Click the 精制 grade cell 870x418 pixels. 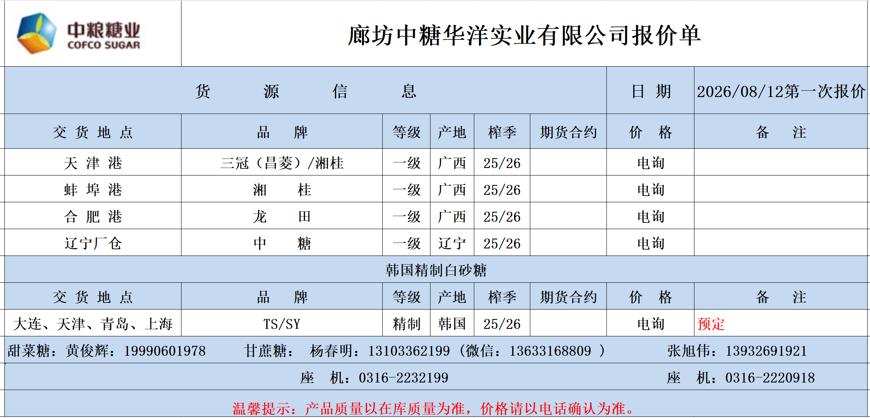(407, 324)
